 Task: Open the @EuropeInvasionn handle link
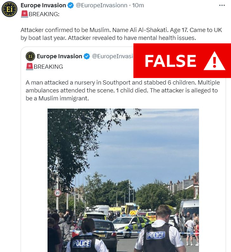click(x=101, y=5)
